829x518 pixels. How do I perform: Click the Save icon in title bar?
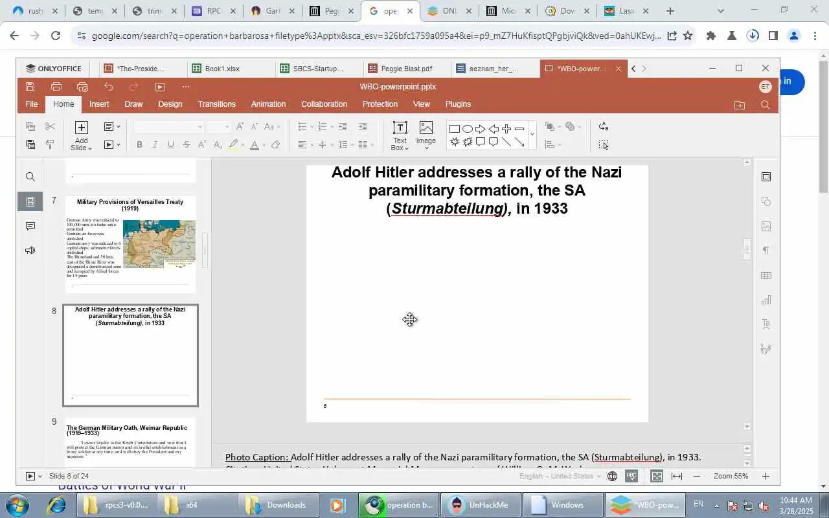[x=30, y=87]
